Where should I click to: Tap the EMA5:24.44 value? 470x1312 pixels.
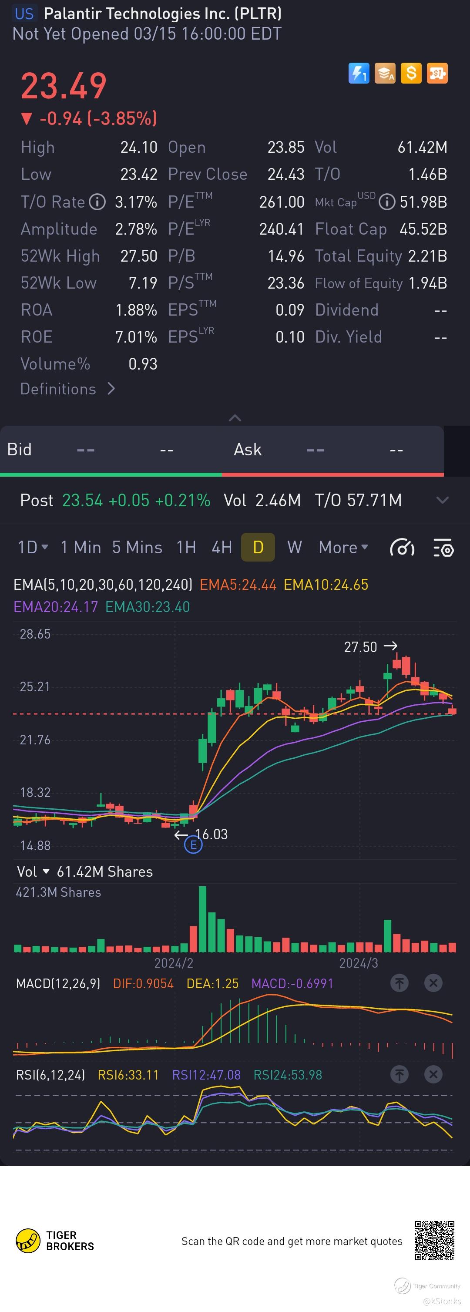click(x=238, y=585)
